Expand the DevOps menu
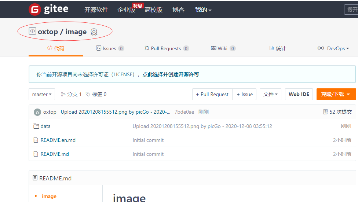The height and width of the screenshot is (202, 358). [333, 48]
